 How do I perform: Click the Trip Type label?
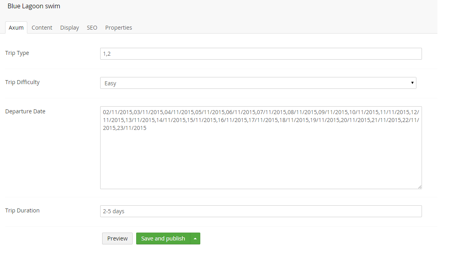(17, 53)
